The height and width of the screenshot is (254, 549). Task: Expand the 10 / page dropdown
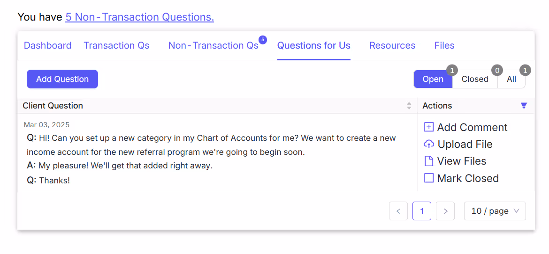(x=495, y=211)
